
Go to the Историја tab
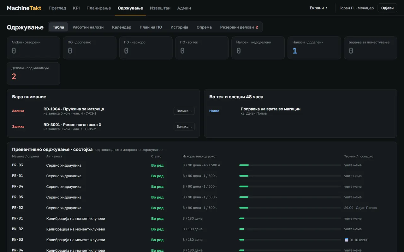tap(179, 27)
